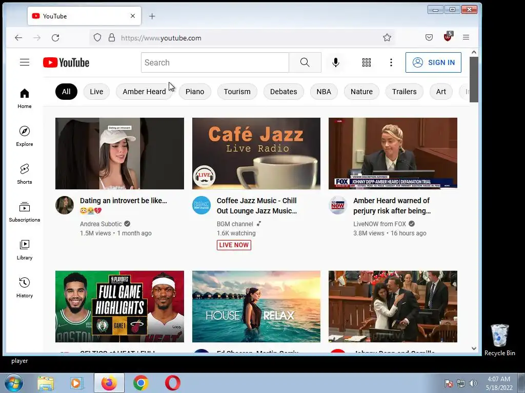Click into the YouTube Search field
The height and width of the screenshot is (393, 525).
click(215, 62)
